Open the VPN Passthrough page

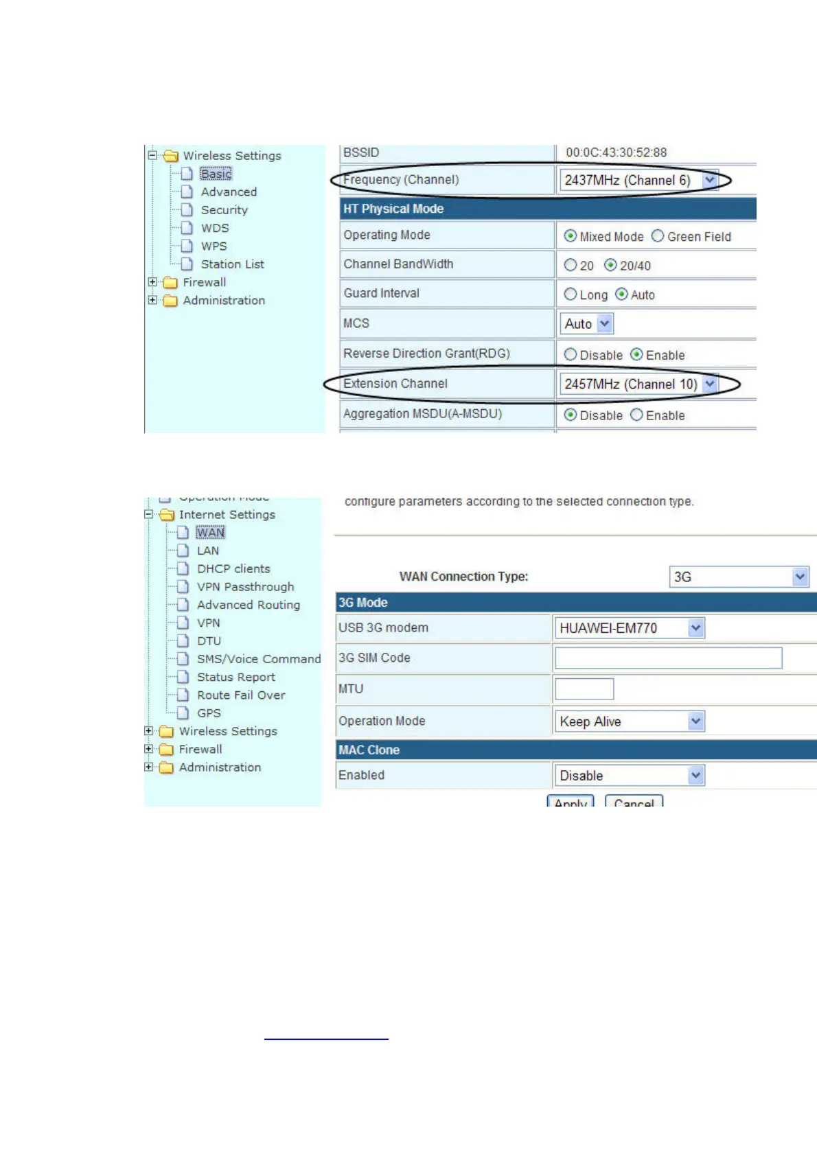pyautogui.click(x=245, y=587)
